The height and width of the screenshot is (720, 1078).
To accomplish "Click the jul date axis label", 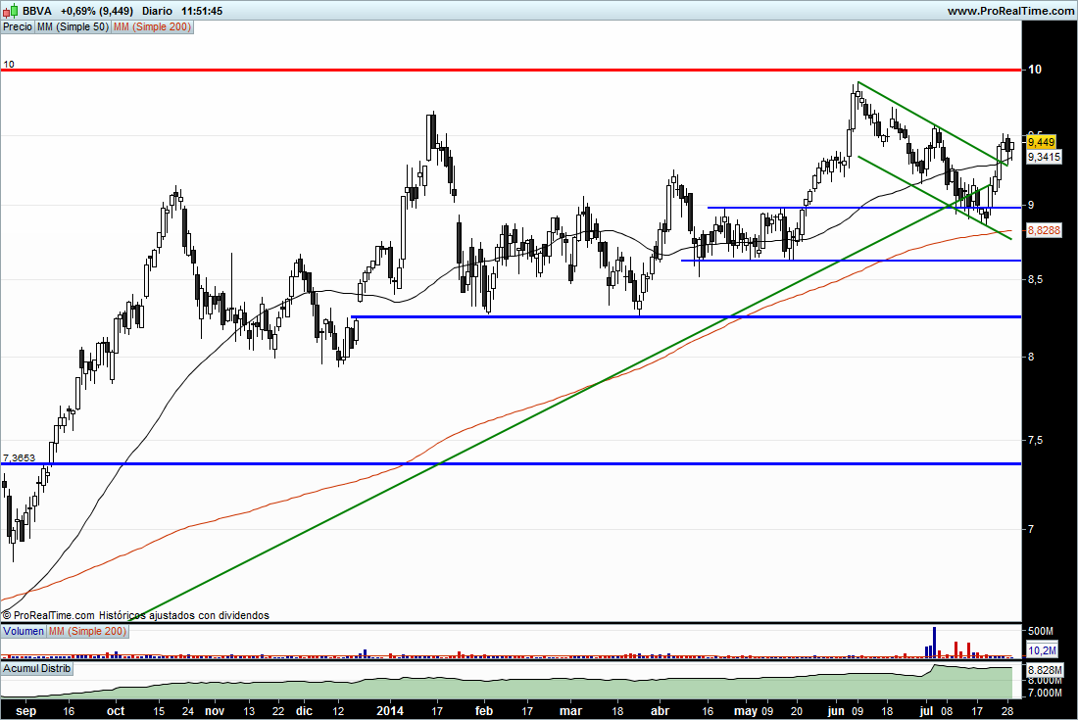I will [x=927, y=711].
